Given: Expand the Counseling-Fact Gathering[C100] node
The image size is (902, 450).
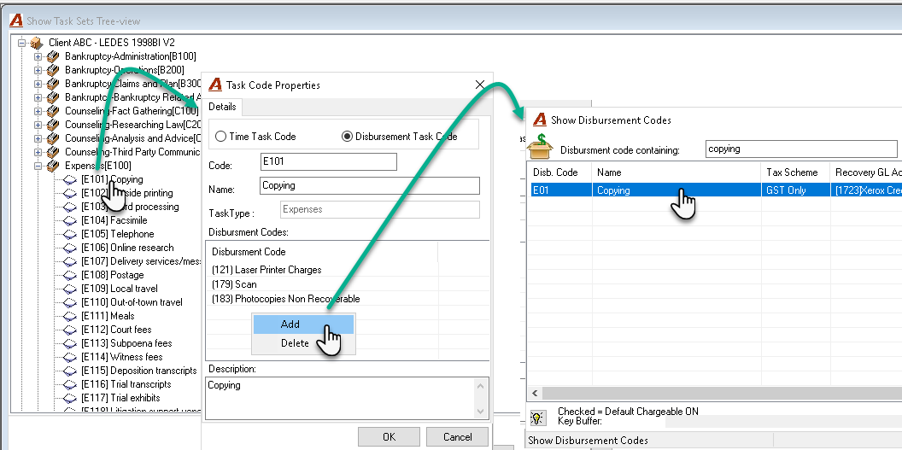Looking at the screenshot, I should tap(38, 111).
